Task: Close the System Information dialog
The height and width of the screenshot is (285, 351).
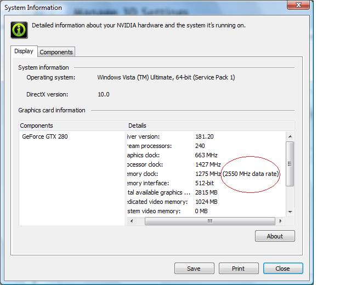Action: pos(283,268)
